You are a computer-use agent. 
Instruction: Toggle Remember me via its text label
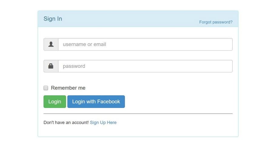[68, 88]
